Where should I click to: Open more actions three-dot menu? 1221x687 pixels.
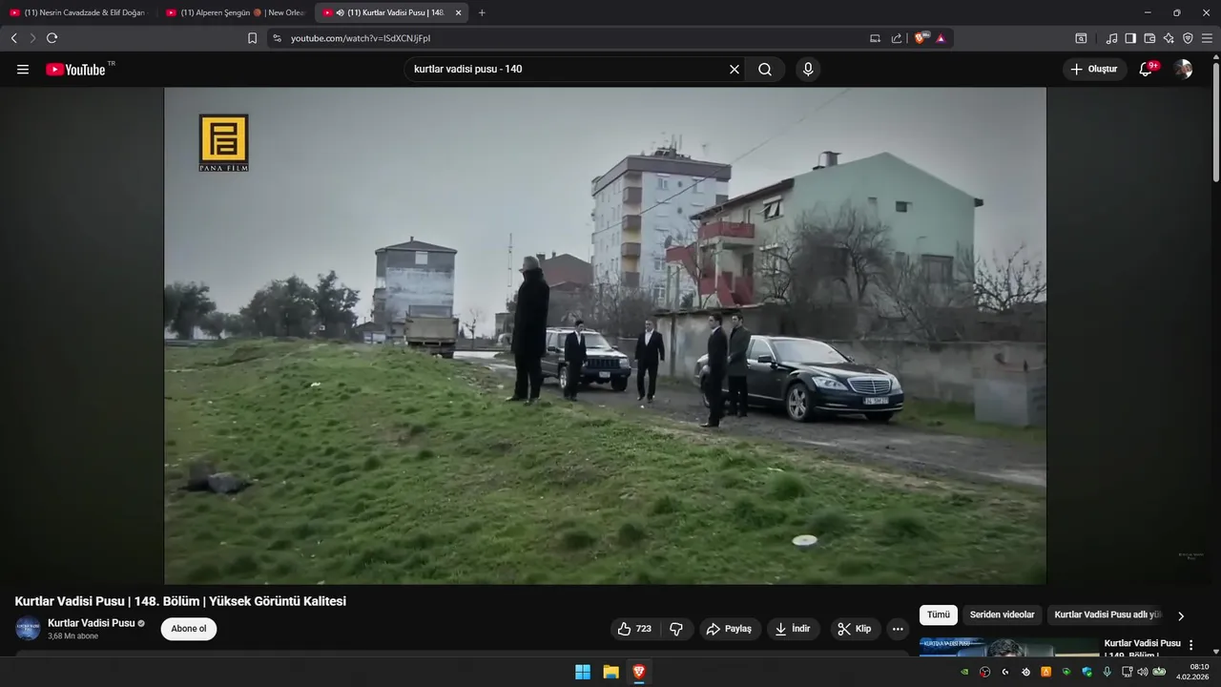[x=897, y=629]
